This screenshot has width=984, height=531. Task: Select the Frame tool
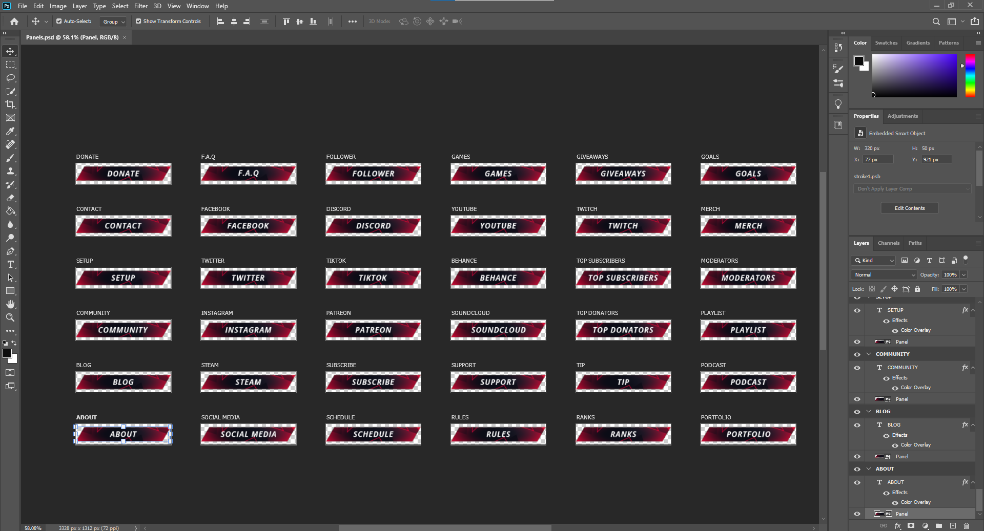point(10,118)
